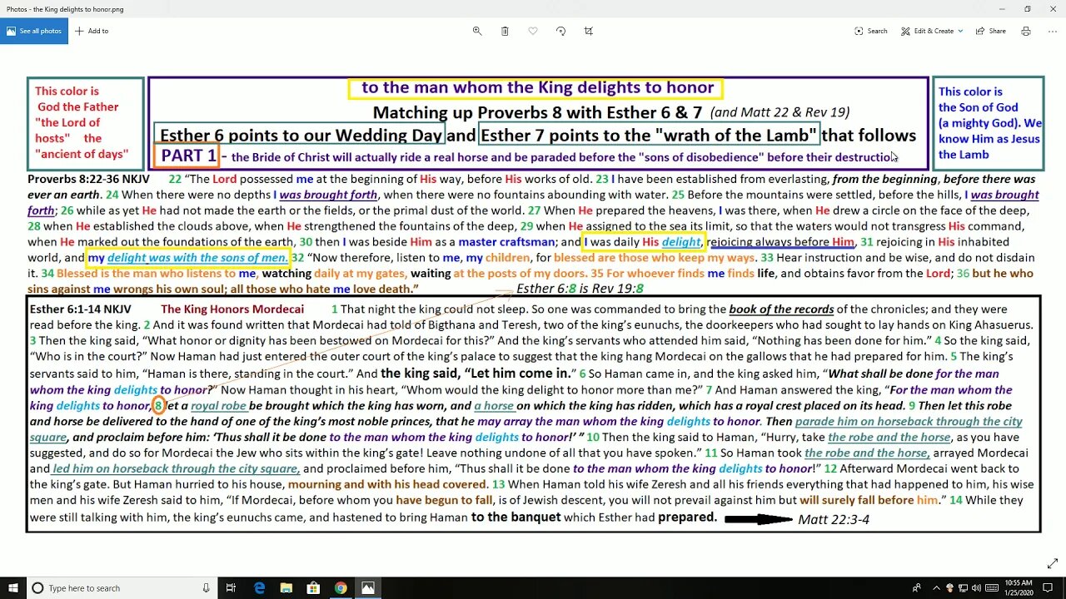The image size is (1066, 599).
Task: Open the volume control in tray
Action: point(976,588)
